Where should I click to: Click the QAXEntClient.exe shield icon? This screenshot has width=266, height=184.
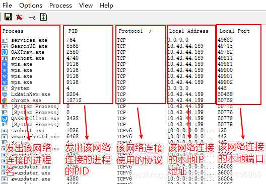(x=5, y=119)
